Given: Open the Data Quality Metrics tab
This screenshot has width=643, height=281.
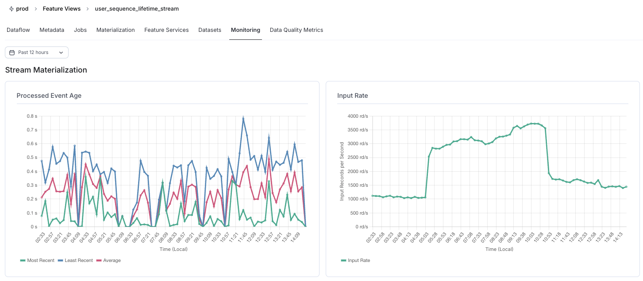Looking at the screenshot, I should pyautogui.click(x=296, y=30).
